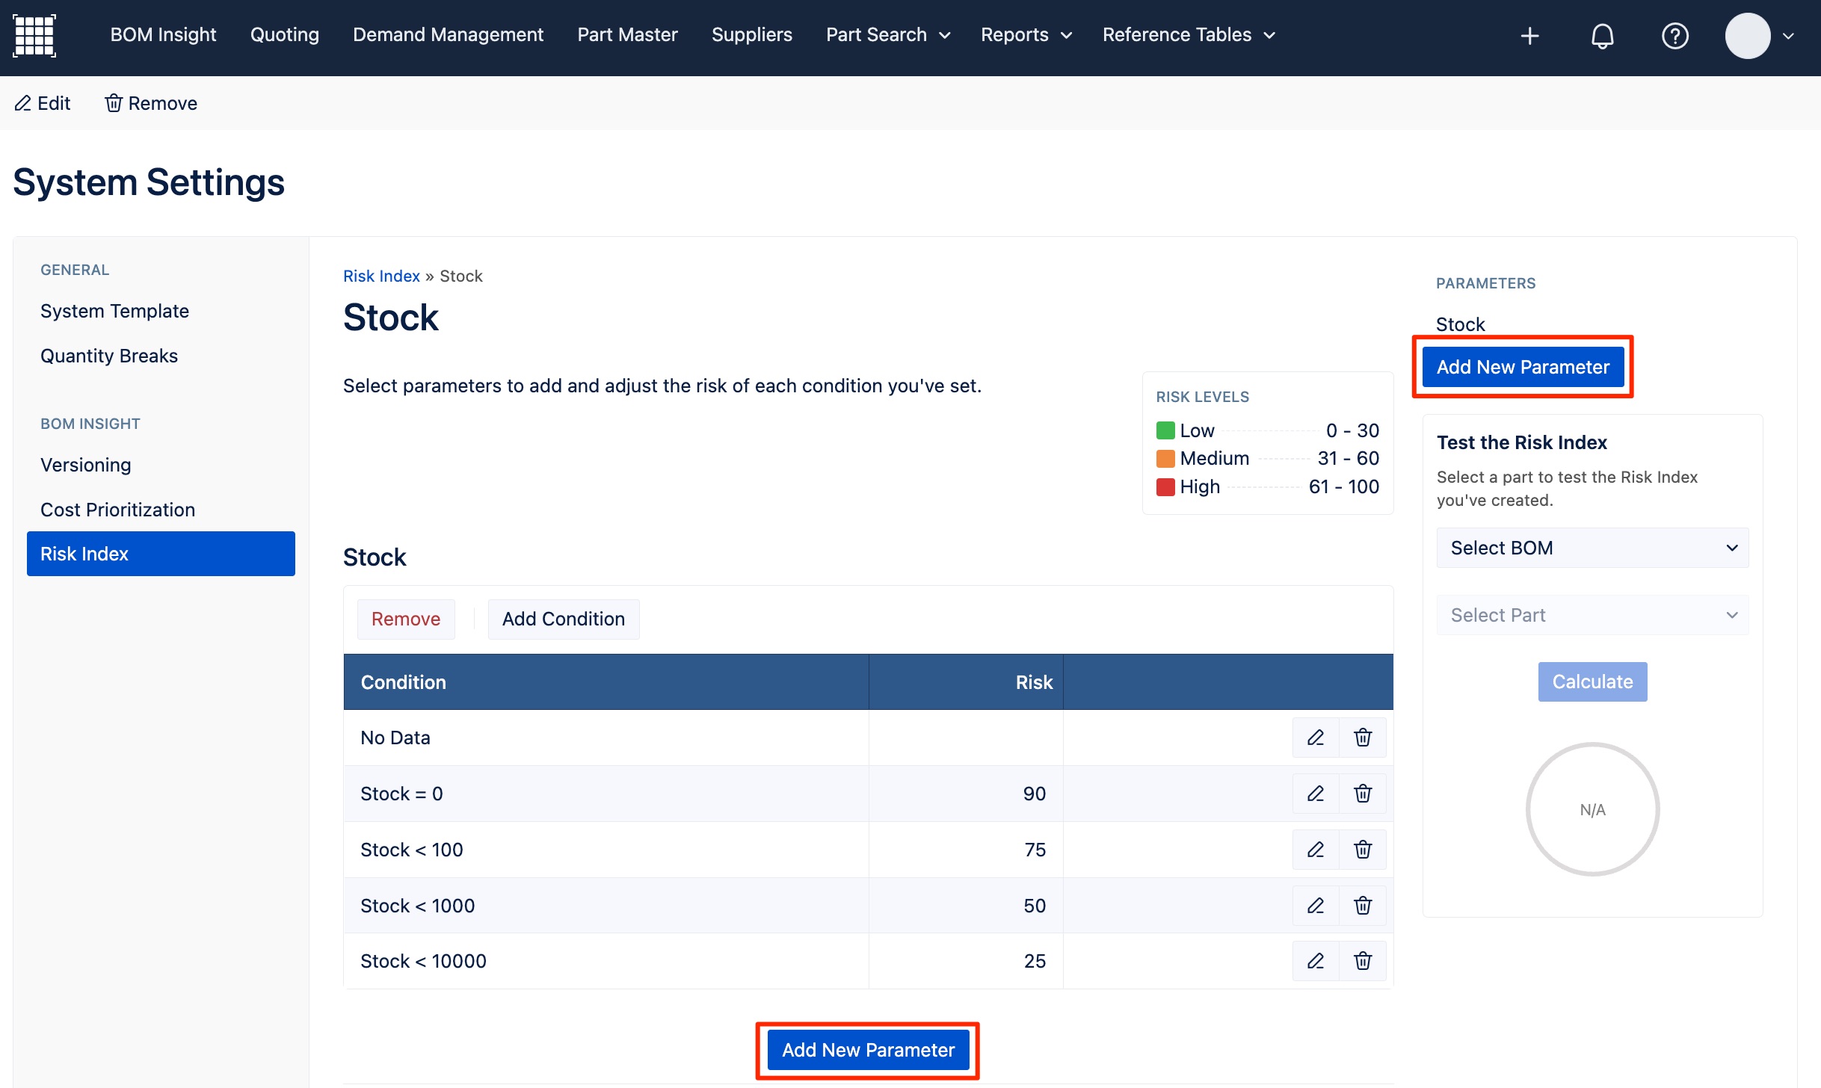Click the user avatar circle
The width and height of the screenshot is (1821, 1088).
tap(1747, 35)
